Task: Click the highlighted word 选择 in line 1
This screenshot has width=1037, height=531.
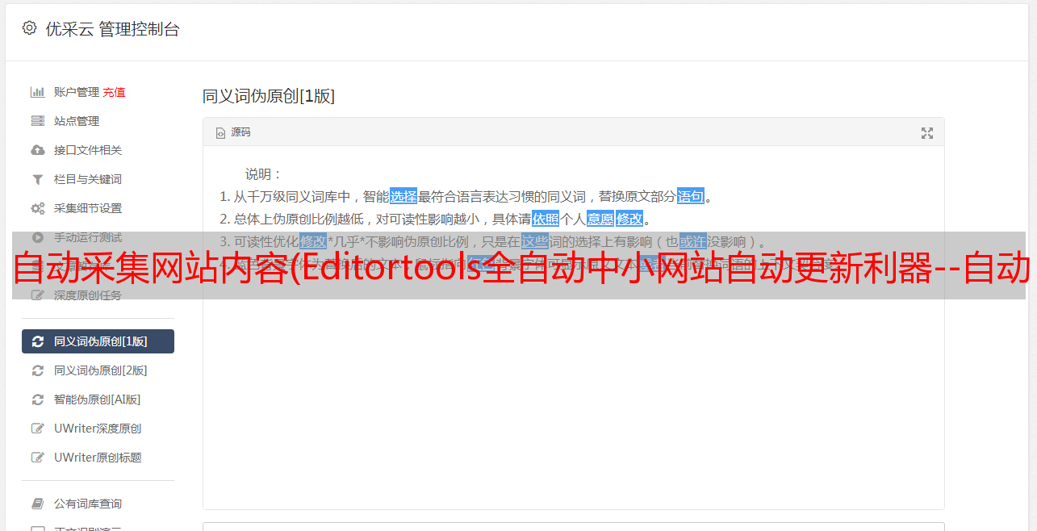Action: click(x=404, y=196)
